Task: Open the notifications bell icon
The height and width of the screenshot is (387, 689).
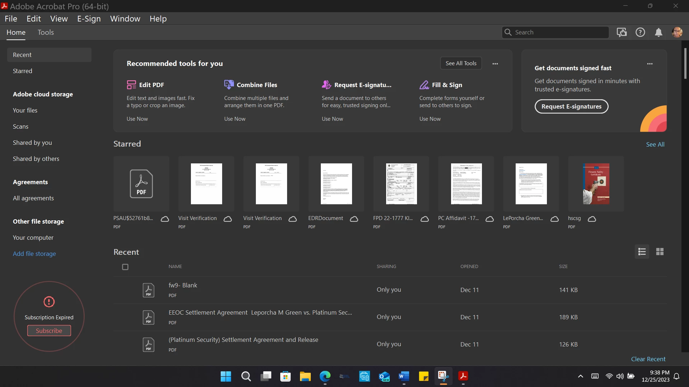Action: click(x=658, y=33)
